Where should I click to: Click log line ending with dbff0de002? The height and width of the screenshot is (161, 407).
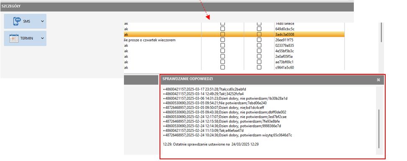point(224,112)
